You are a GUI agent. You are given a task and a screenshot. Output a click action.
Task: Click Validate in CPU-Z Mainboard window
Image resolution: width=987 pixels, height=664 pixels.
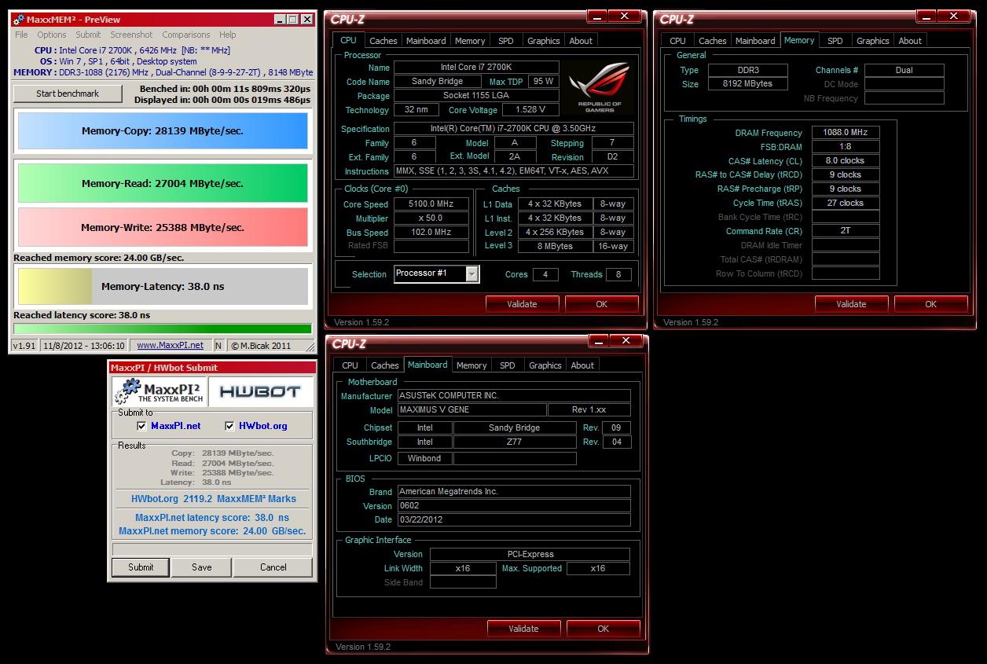(523, 629)
